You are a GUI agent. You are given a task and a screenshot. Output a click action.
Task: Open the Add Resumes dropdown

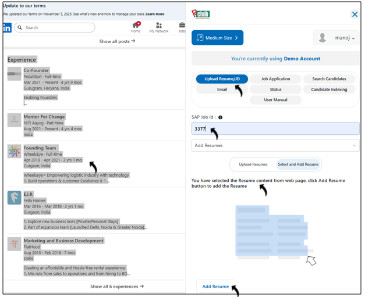tap(275, 145)
